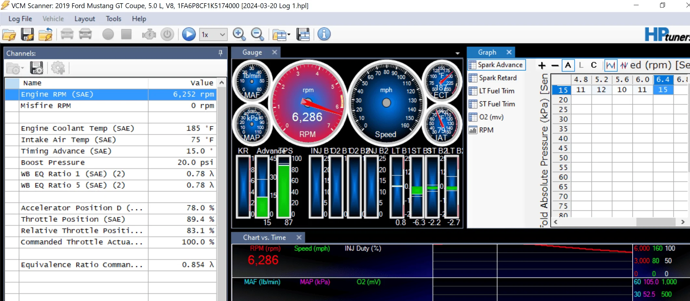The height and width of the screenshot is (301, 690).
Task: Zoom in with the magnifier plus icon
Action: [x=239, y=34]
